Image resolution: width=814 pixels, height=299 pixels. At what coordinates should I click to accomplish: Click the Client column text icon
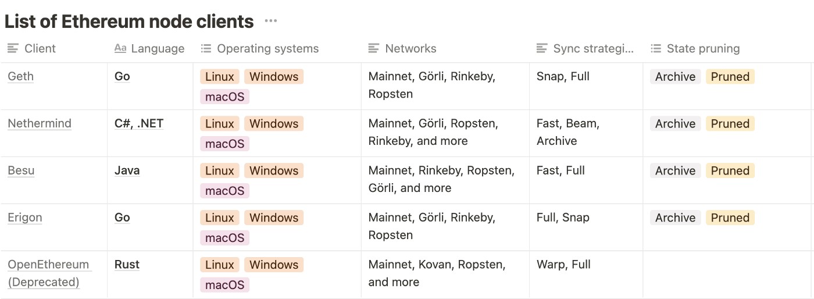tap(13, 49)
